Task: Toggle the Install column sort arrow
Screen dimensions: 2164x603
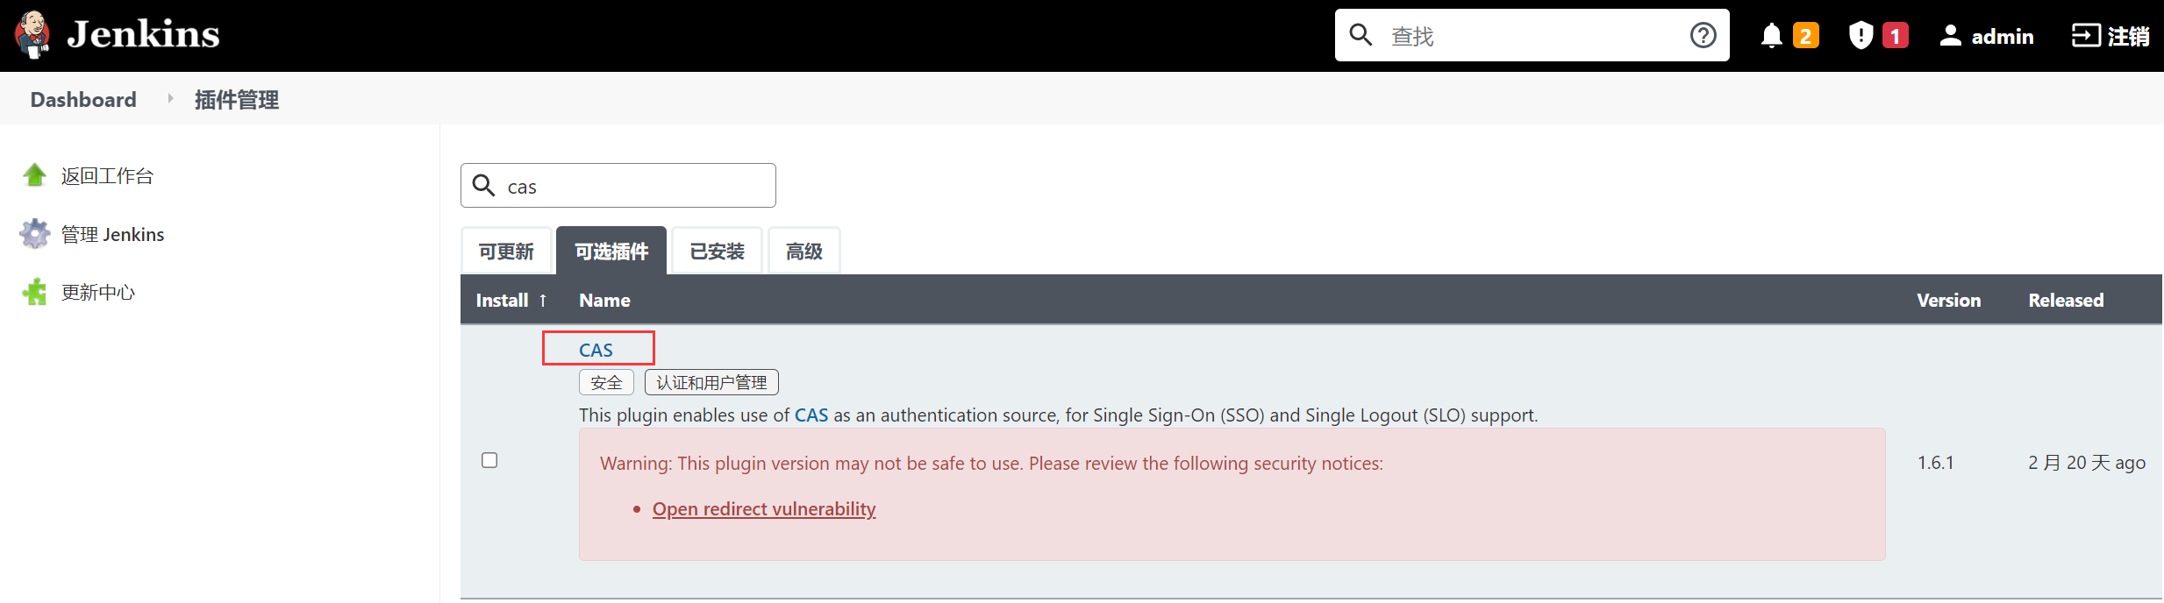Action: [542, 300]
